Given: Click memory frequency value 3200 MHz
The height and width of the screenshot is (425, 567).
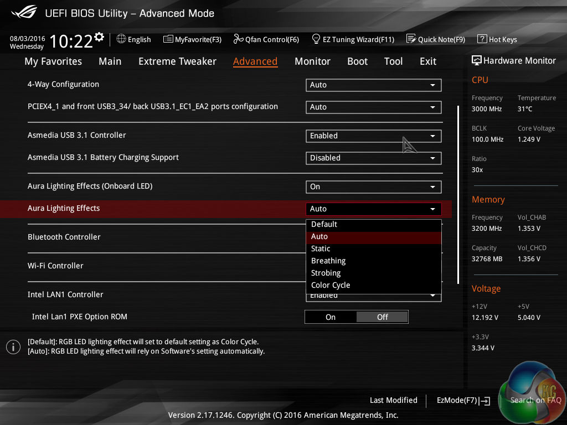Looking at the screenshot, I should coord(486,229).
